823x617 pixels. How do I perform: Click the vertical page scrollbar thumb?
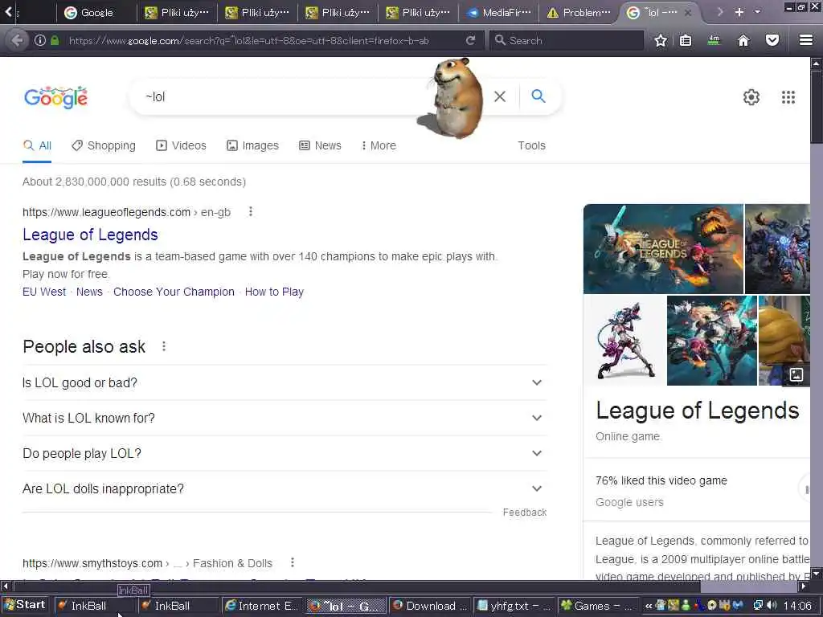pos(817,107)
